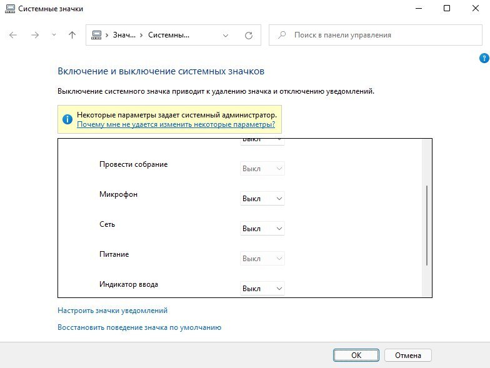Click 'Восстановить поведение значка по умолчанию'
Screen dimensions: 490x368
tap(139, 327)
